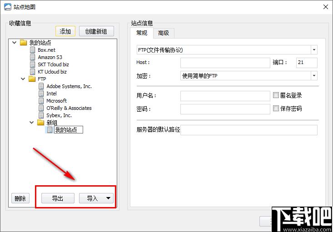Click the SKT Tcloud biz site icon

coord(32,64)
